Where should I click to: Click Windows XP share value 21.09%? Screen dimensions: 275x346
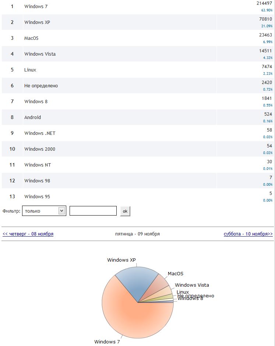click(267, 26)
